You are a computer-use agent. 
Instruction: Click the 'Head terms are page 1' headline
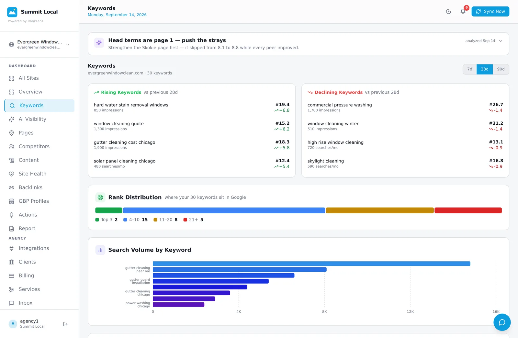pyautogui.click(x=167, y=40)
